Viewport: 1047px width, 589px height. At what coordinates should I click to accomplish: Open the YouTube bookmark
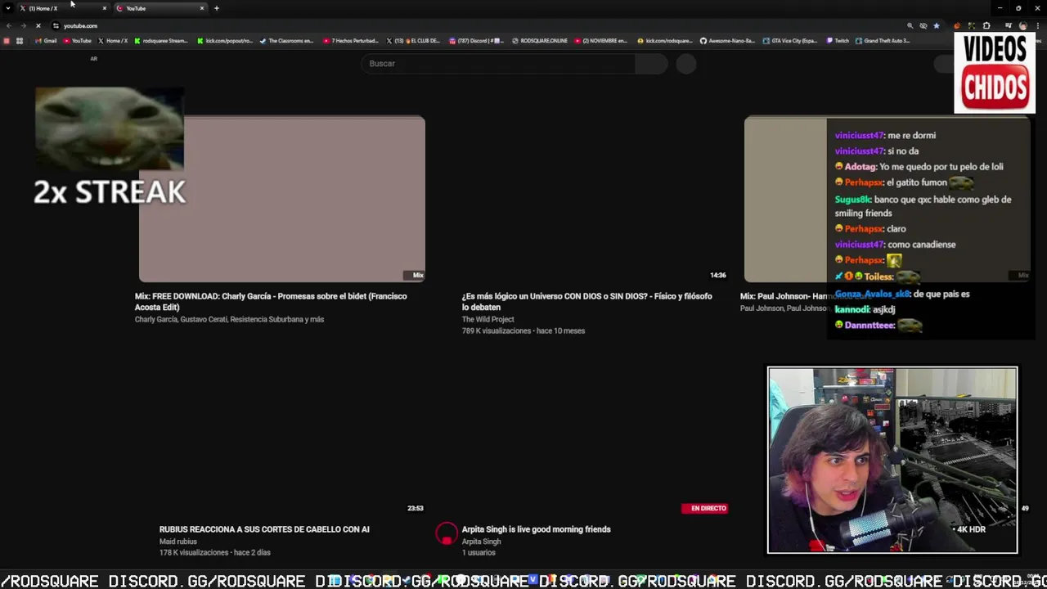77,41
